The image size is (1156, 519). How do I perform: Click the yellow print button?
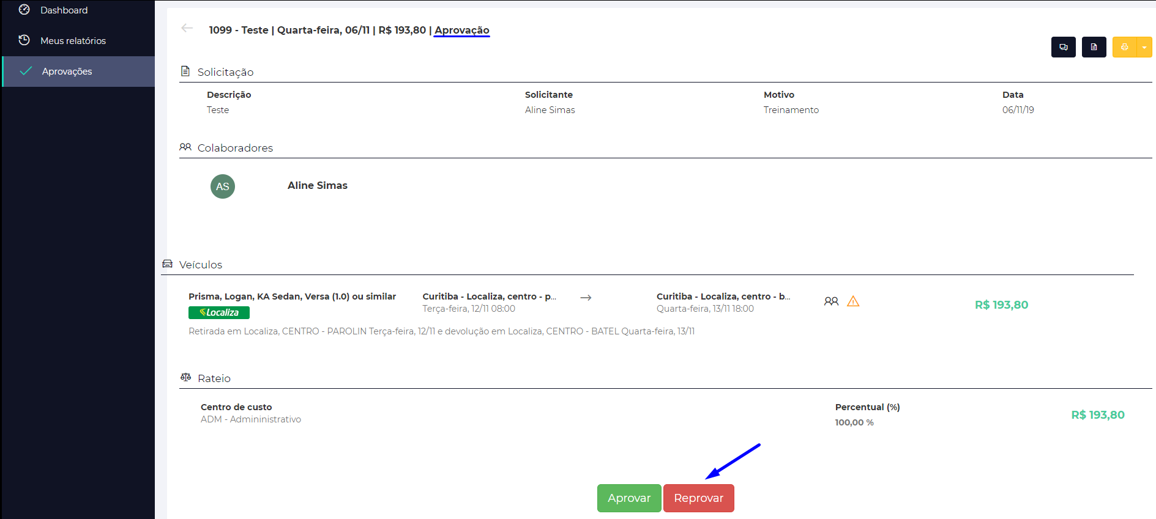[1124, 47]
